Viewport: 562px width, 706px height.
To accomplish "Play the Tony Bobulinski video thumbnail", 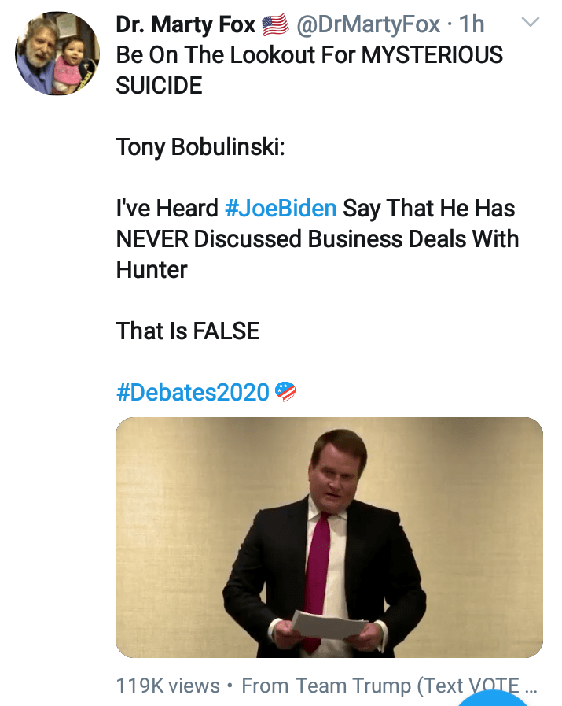I will pos(329,537).
